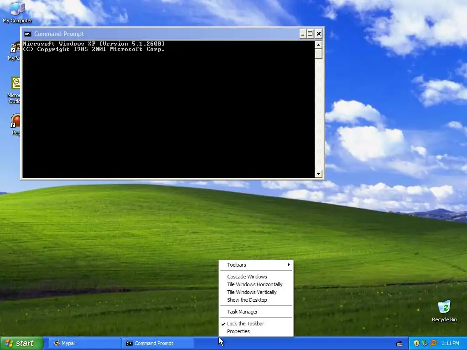This screenshot has width=467, height=350.
Task: Click the yellow security shield tray icon
Action: [x=416, y=343]
